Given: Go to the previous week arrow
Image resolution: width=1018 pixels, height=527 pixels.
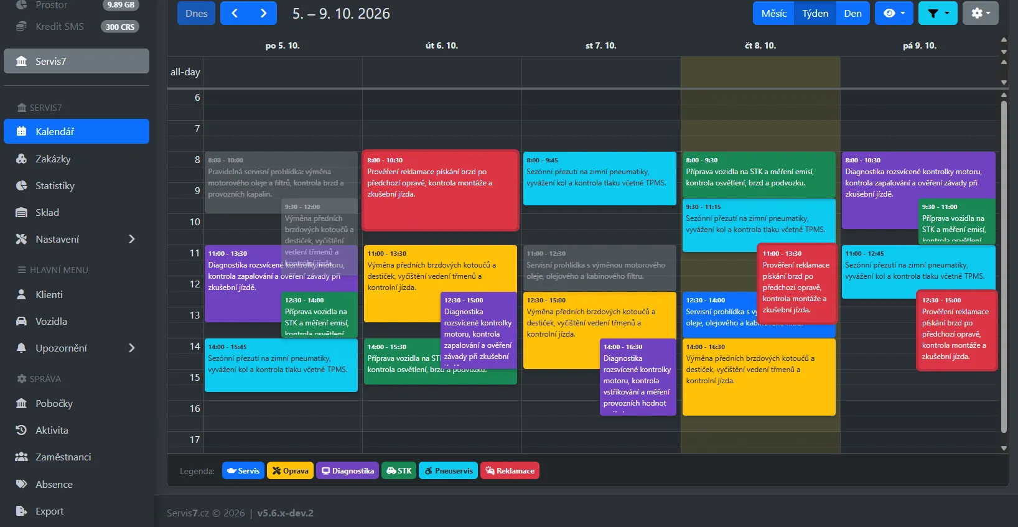Looking at the screenshot, I should [235, 13].
